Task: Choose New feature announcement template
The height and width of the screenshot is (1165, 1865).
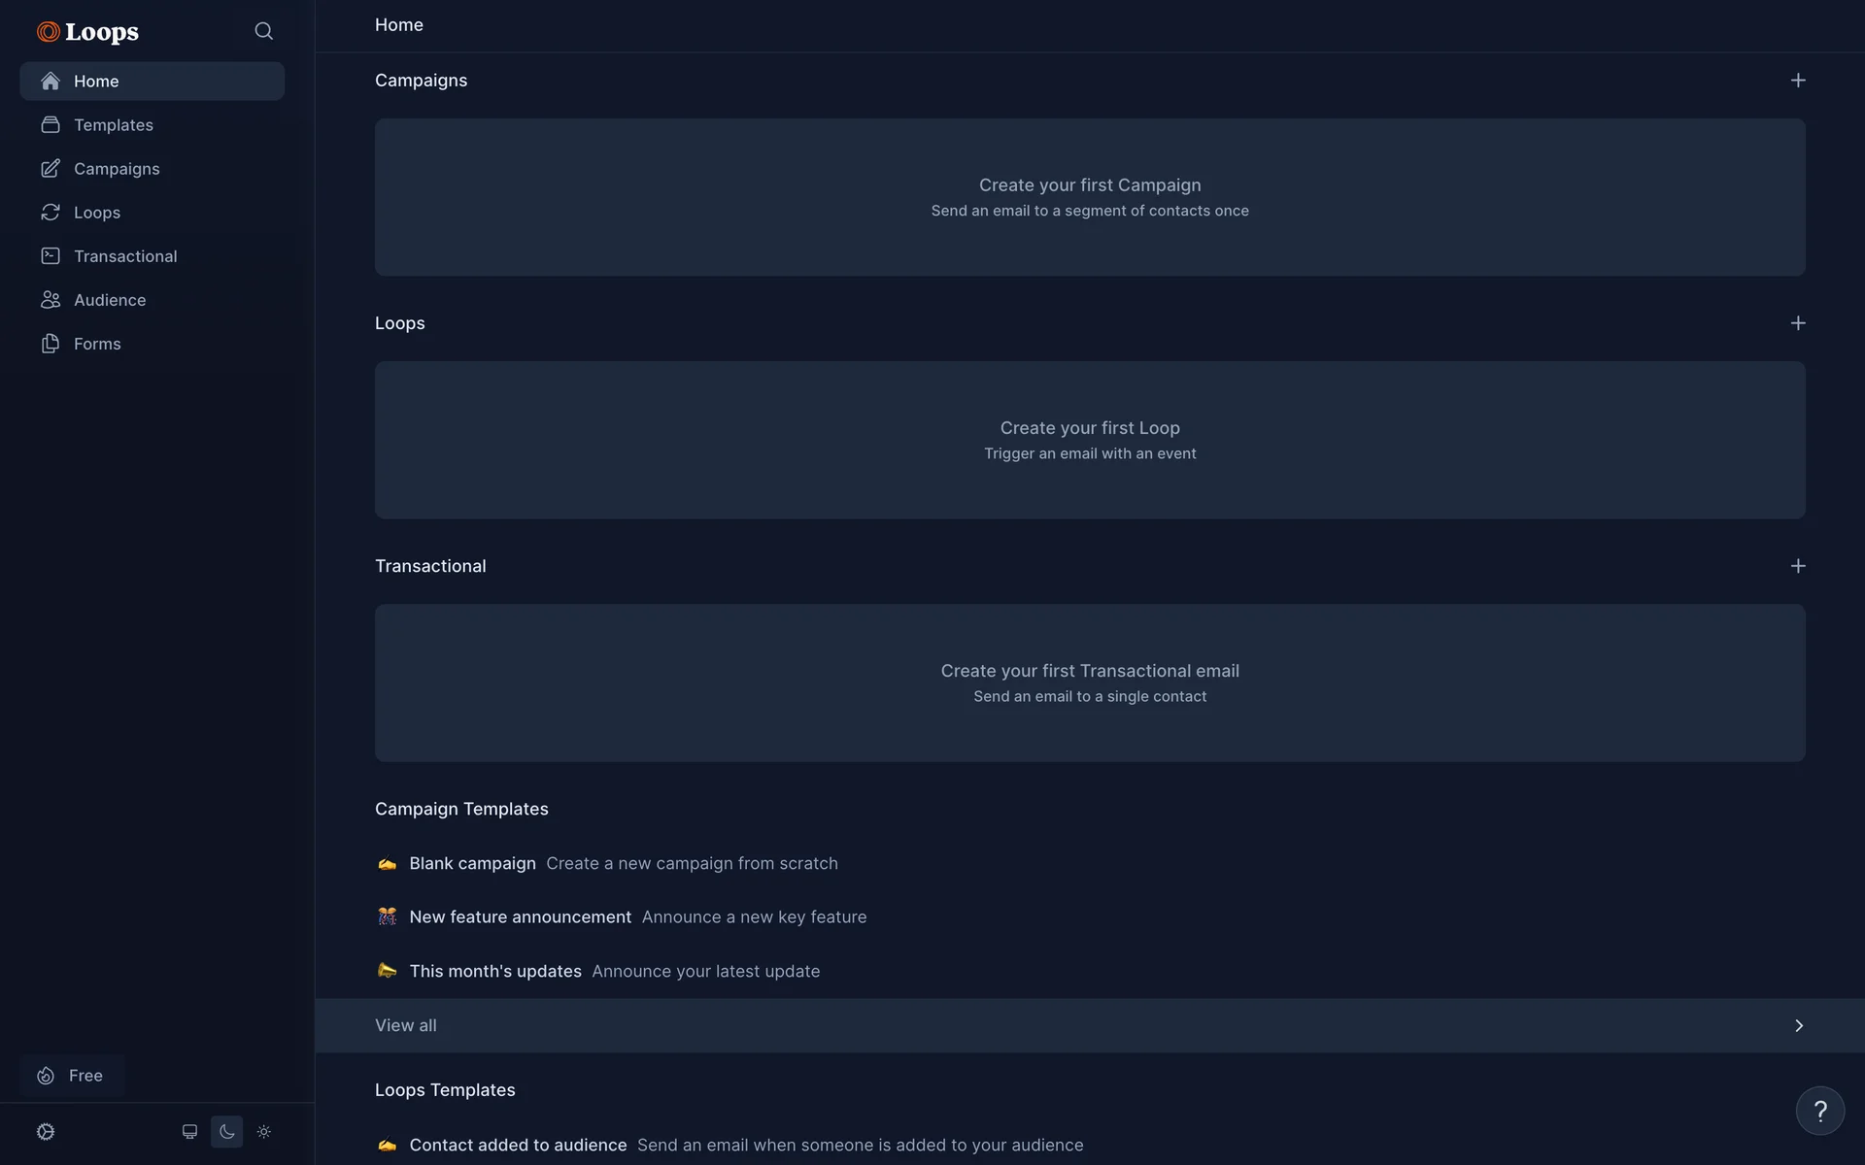Action: point(520,916)
